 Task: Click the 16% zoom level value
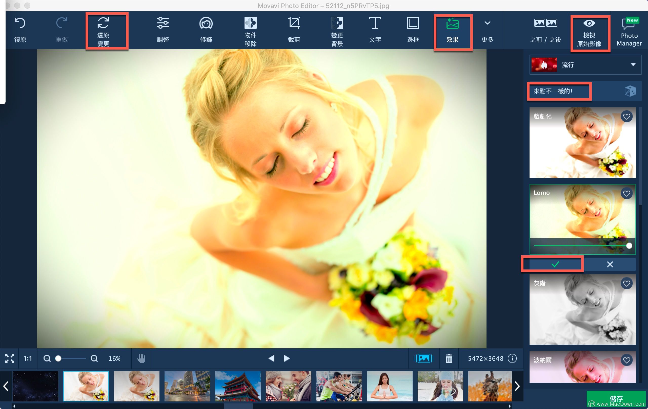(x=115, y=358)
